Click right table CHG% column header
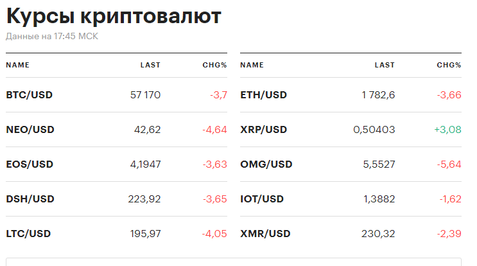The width and height of the screenshot is (477, 266). [449, 65]
